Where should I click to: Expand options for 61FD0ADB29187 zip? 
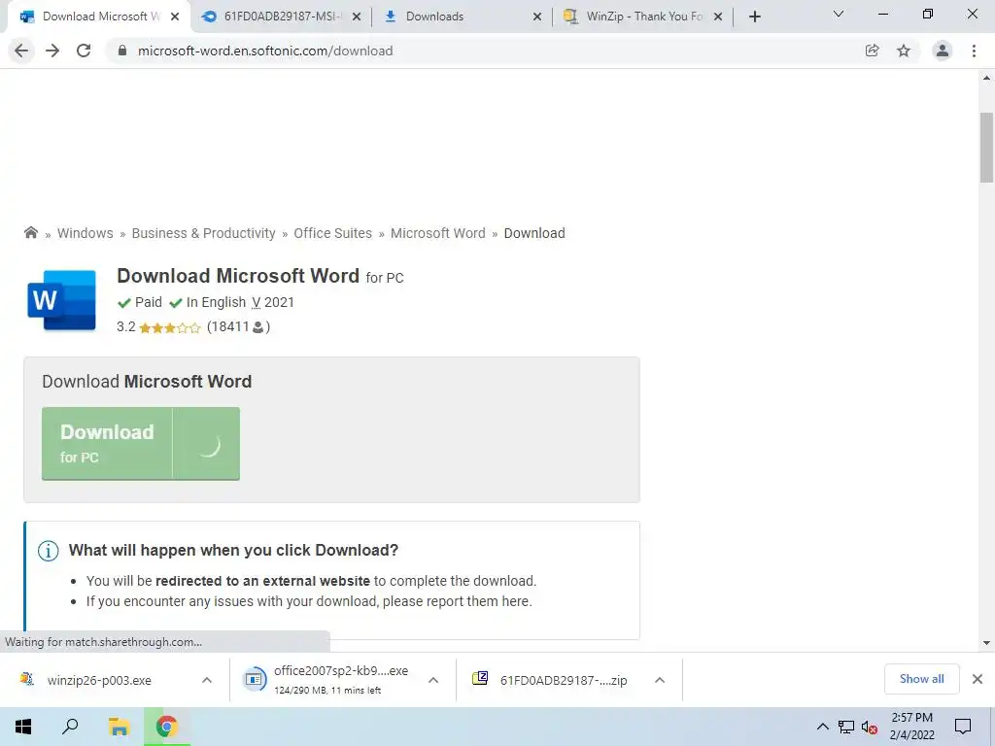point(660,680)
